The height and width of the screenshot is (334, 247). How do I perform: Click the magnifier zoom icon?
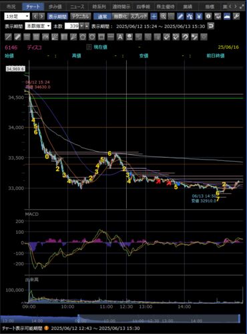coord(163,16)
